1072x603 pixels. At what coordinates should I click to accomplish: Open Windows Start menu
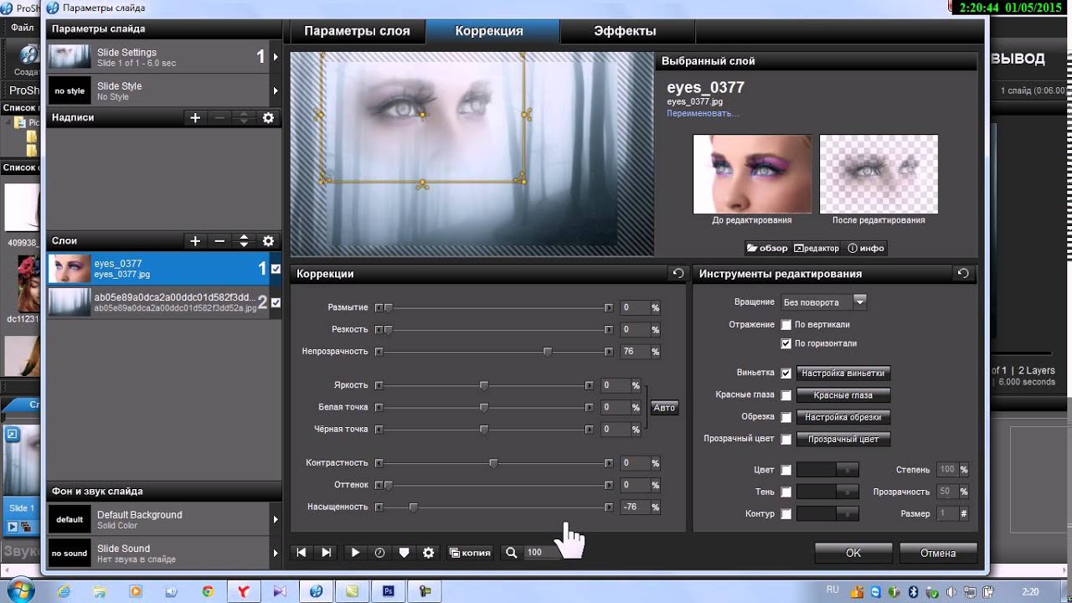pos(19,591)
